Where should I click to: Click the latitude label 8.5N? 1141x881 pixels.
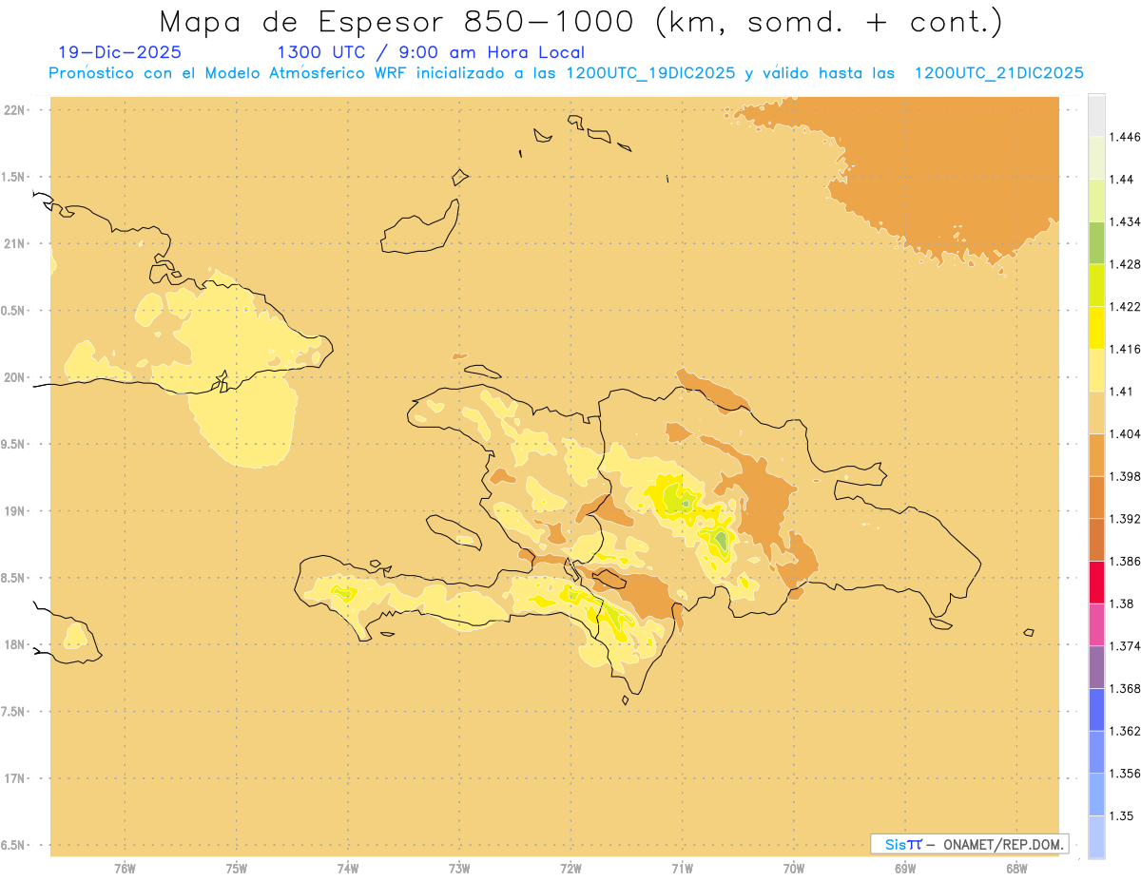tap(14, 578)
